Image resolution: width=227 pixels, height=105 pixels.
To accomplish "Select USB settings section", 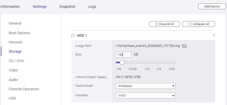I will coord(12,98).
